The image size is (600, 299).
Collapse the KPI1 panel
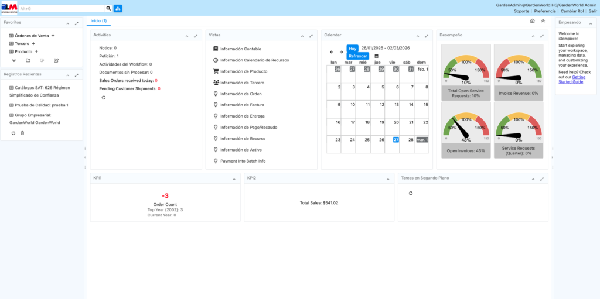pyautogui.click(x=233, y=177)
